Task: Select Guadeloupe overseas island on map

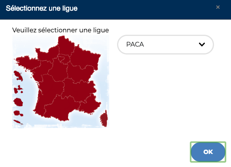Action: [x=18, y=90]
